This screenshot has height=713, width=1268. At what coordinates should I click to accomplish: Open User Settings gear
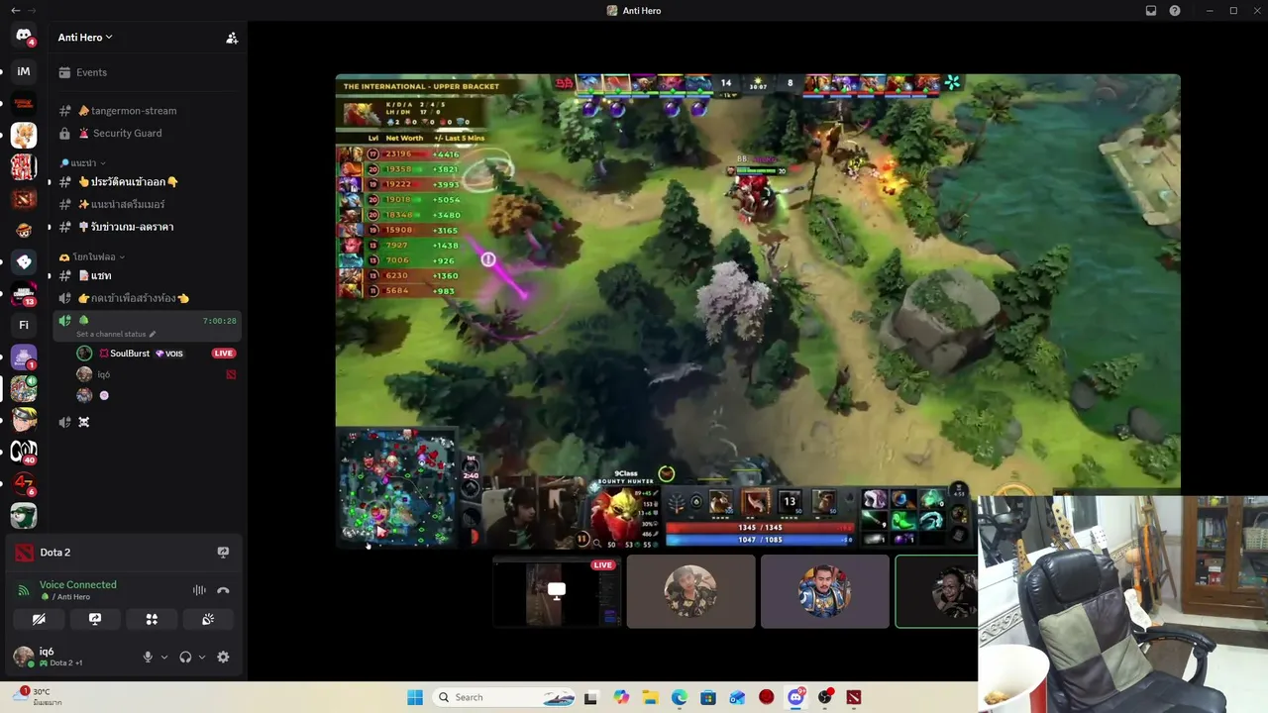coord(223,657)
